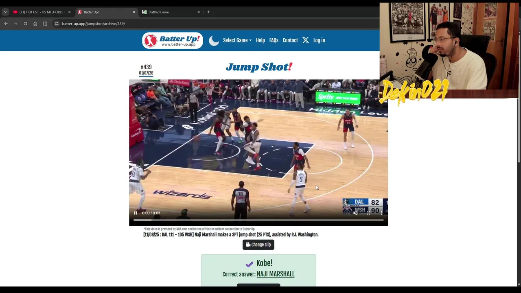This screenshot has width=521, height=293.
Task: Close the TIER LIST YouTube tab
Action: (69, 12)
